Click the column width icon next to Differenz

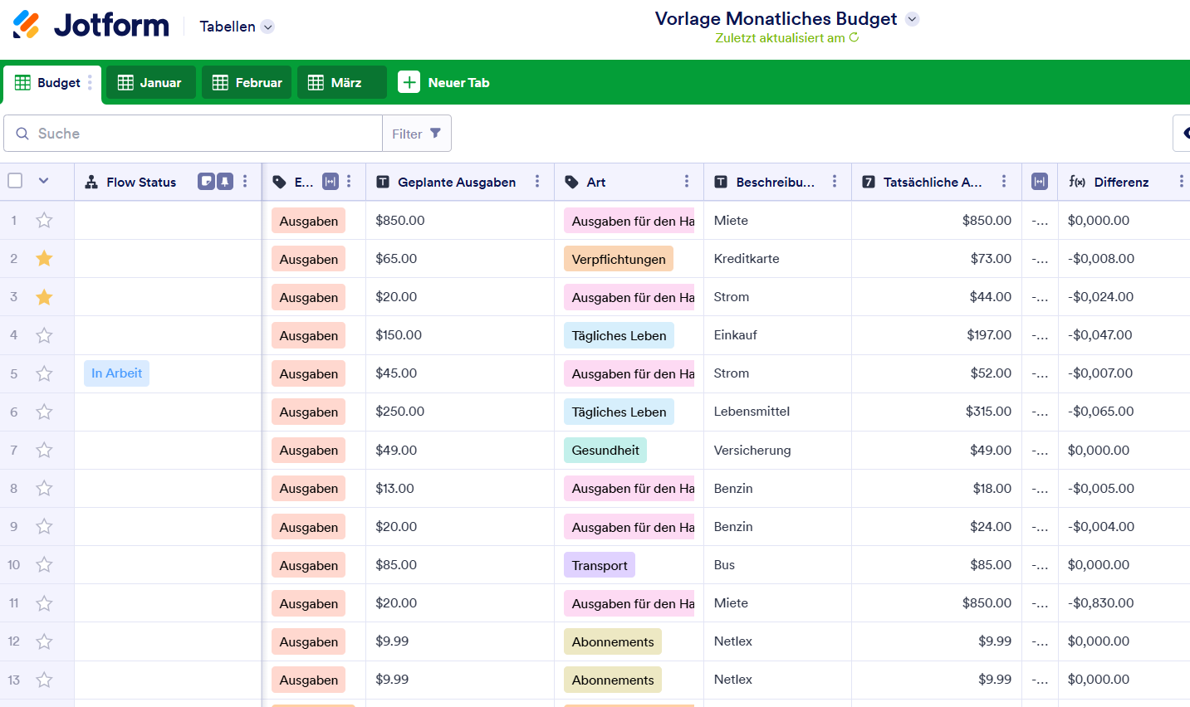pos(1040,181)
